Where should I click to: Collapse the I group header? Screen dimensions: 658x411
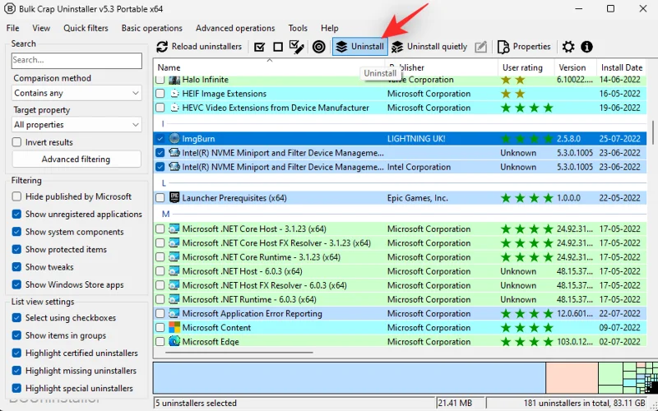163,123
